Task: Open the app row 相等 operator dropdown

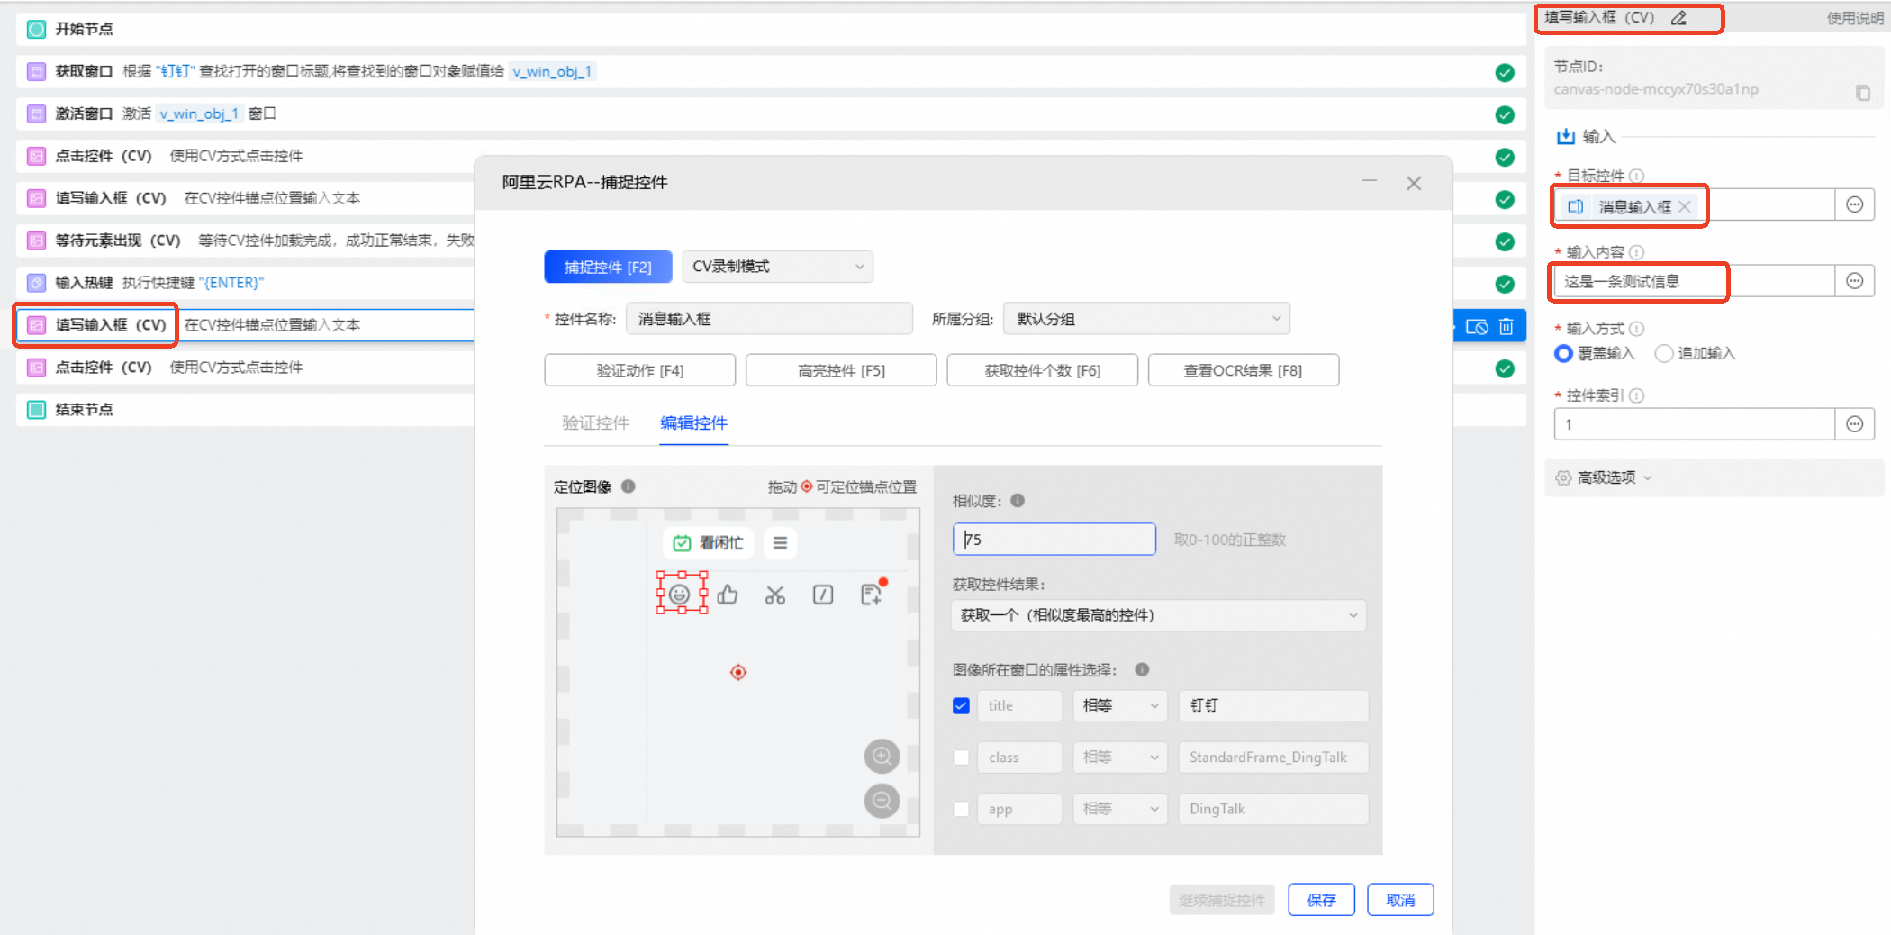Action: click(1120, 809)
